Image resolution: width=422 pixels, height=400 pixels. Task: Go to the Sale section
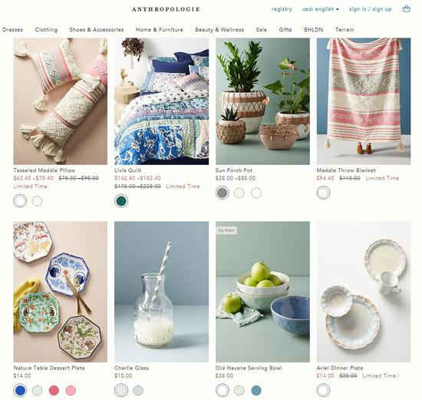(262, 30)
